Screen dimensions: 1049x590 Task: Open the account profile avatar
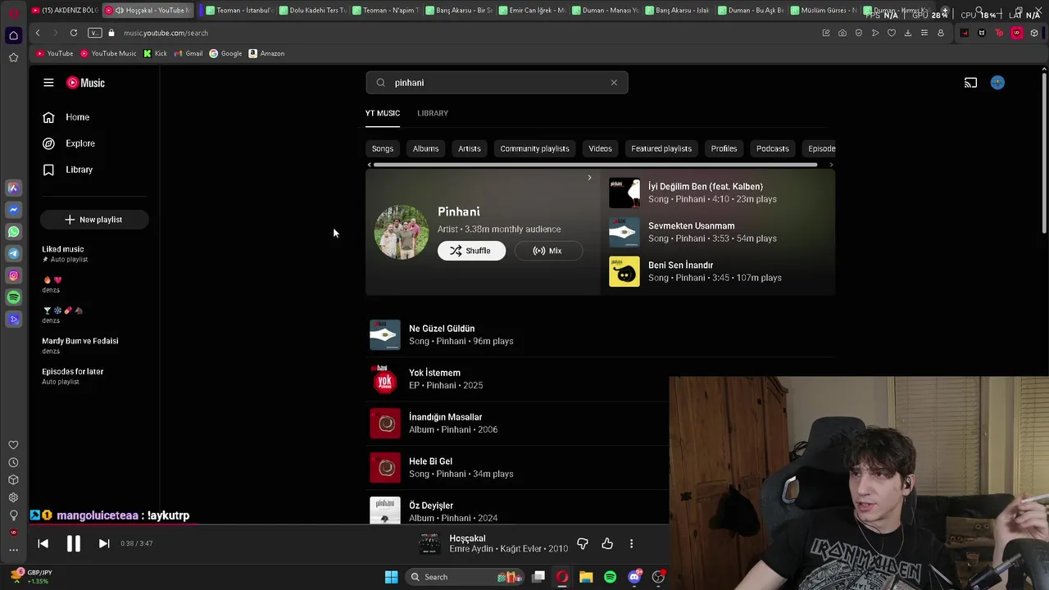(997, 83)
